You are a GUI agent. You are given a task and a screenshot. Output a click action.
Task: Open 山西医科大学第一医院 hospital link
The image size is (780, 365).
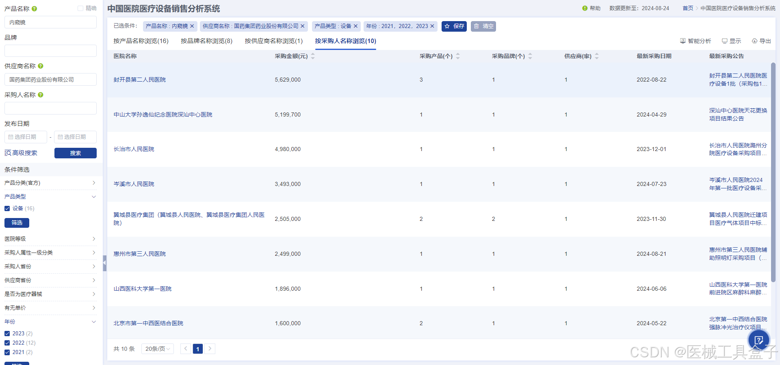(143, 289)
